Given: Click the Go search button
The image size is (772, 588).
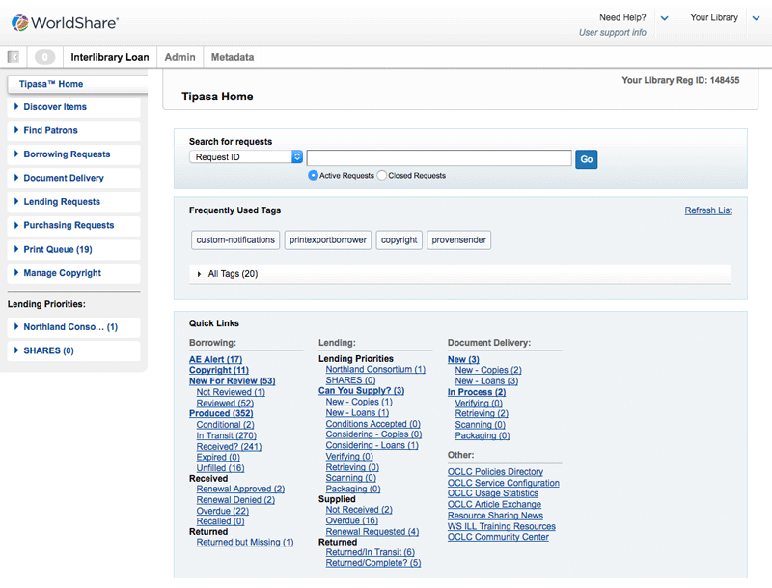Looking at the screenshot, I should pyautogui.click(x=586, y=158).
